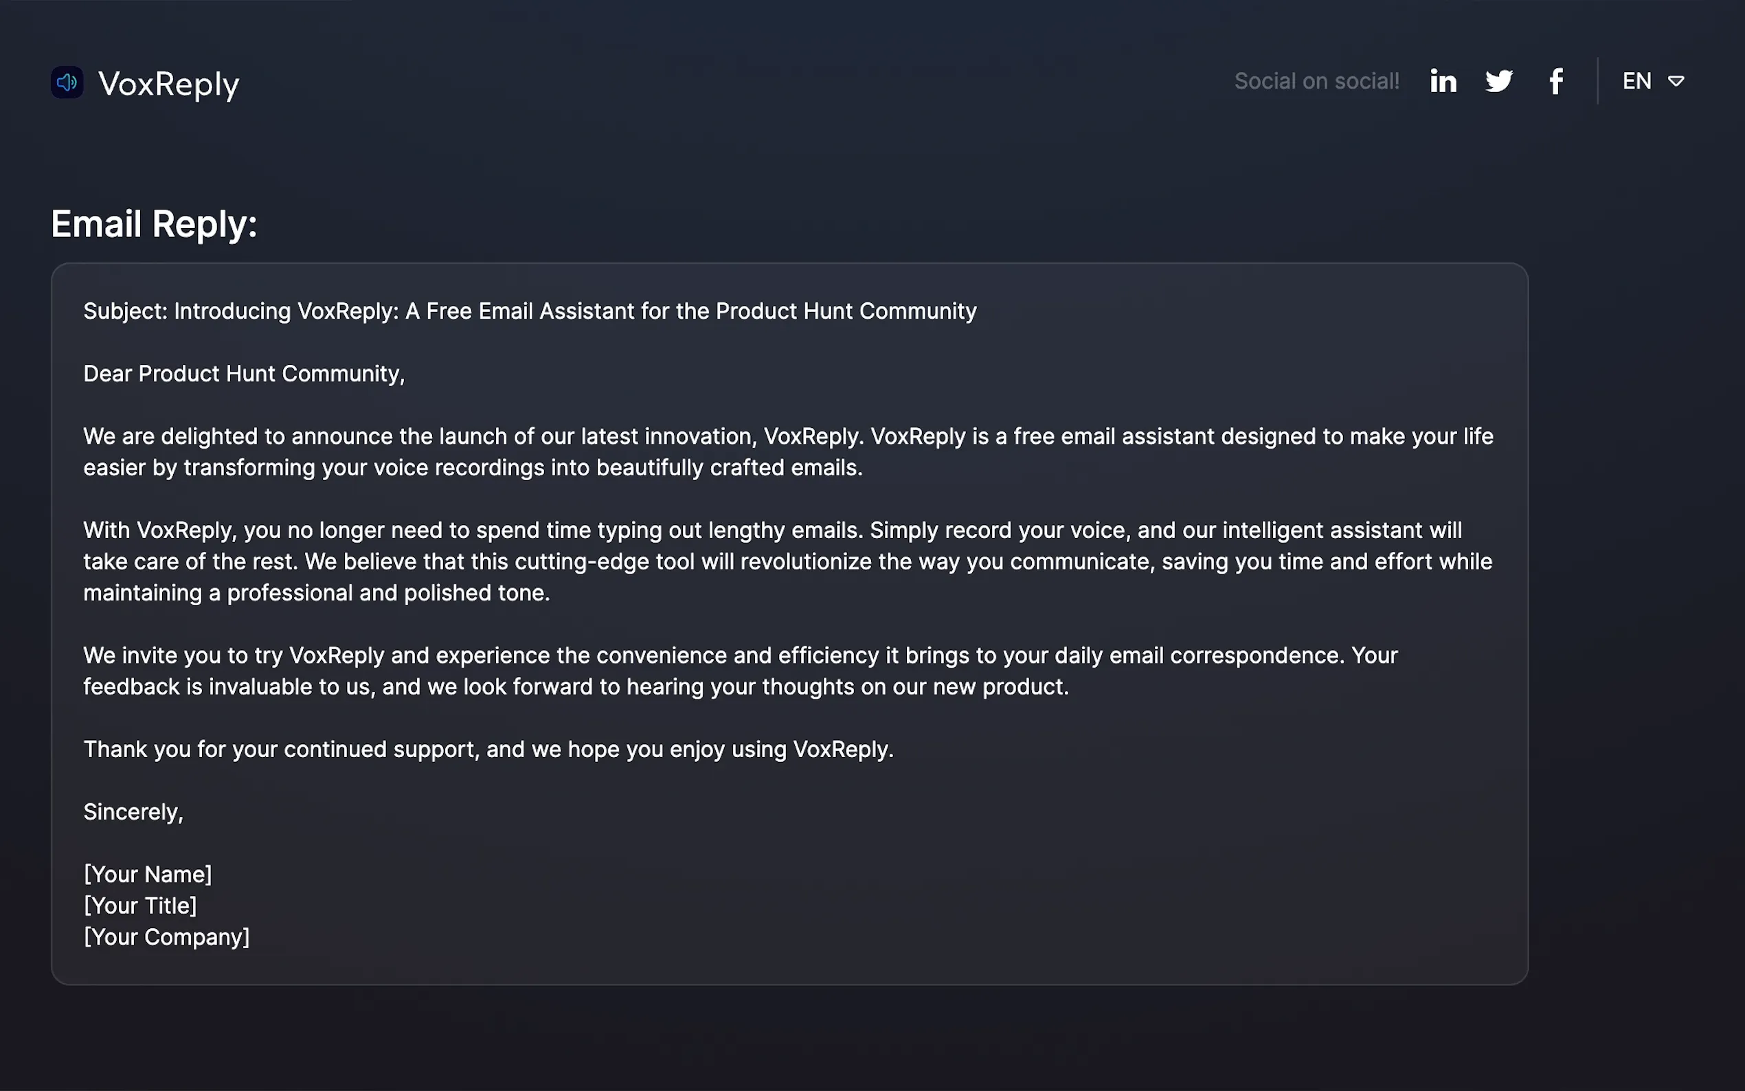Click the 'Dear Product Hunt Community' greeting
Image resolution: width=1745 pixels, height=1091 pixels.
pos(244,374)
